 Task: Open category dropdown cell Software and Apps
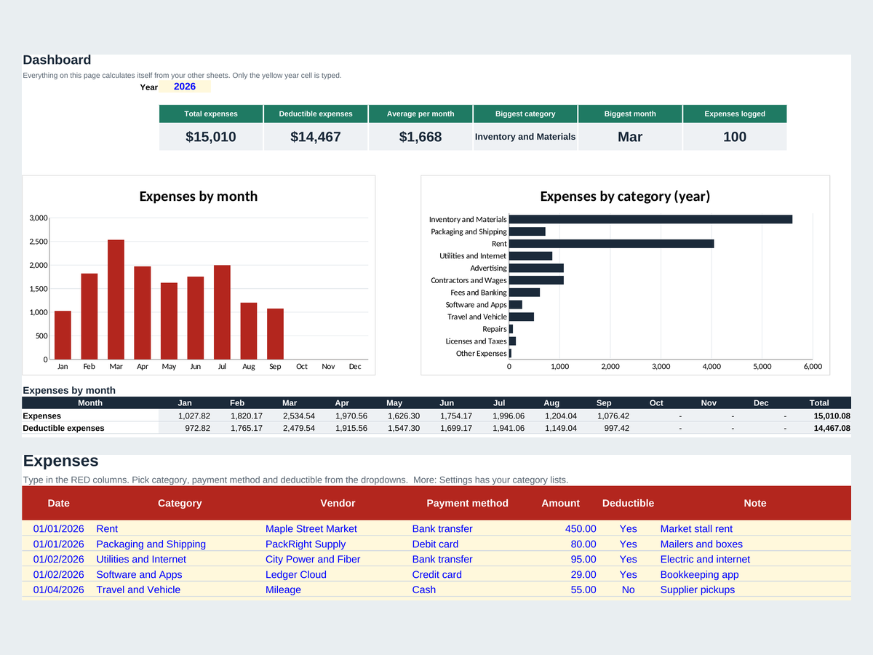180,574
